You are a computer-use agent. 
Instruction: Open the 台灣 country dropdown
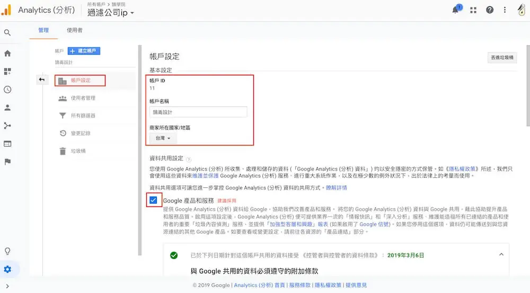pyautogui.click(x=163, y=139)
